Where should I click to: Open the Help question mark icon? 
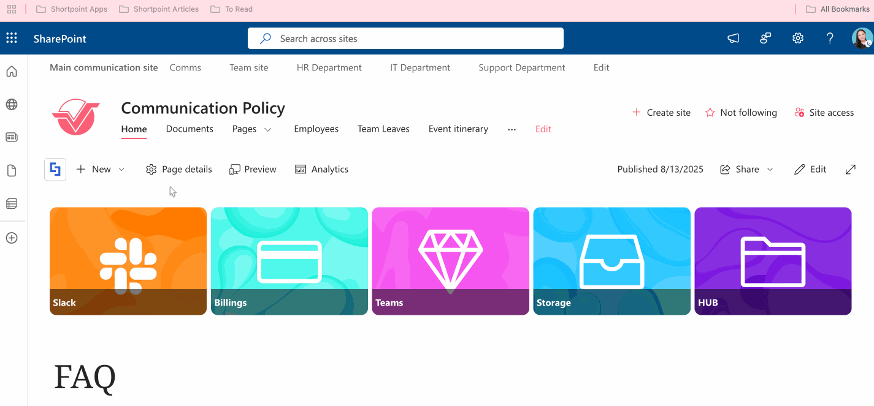[830, 38]
